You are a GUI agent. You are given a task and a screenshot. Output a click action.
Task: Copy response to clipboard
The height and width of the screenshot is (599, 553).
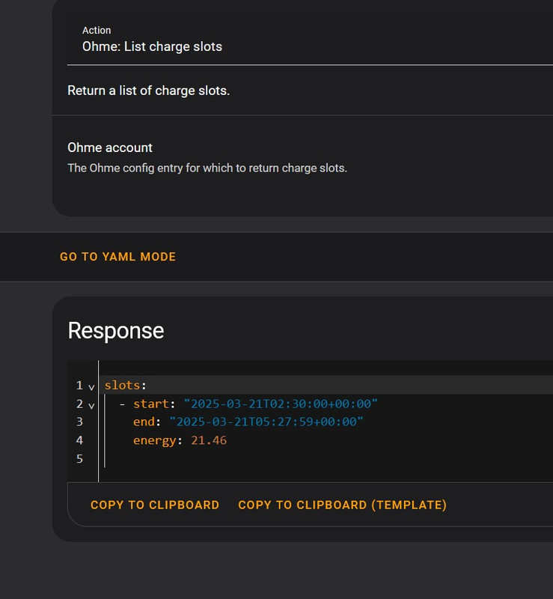pos(155,505)
